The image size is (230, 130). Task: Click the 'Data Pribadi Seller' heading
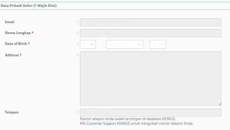tap(29, 6)
